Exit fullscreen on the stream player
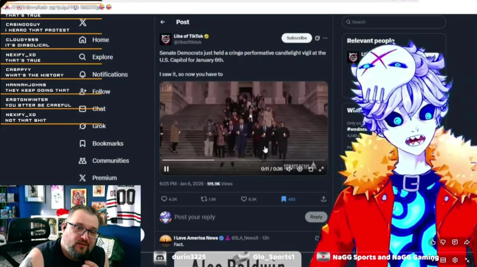This screenshot has height=267, width=477. (x=467, y=260)
